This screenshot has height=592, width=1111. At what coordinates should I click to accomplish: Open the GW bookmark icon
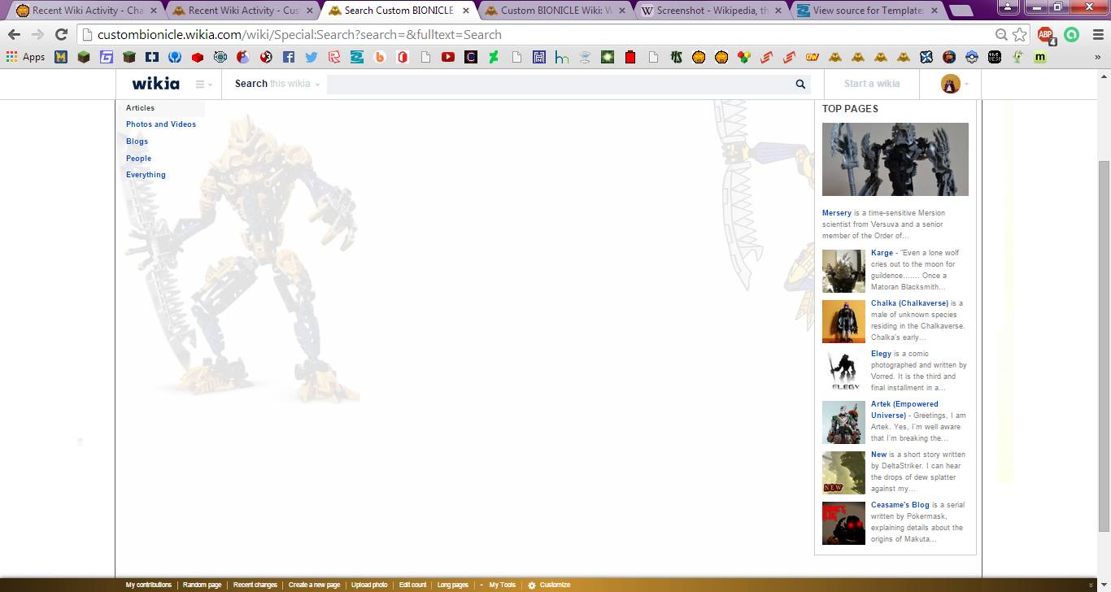click(x=813, y=57)
